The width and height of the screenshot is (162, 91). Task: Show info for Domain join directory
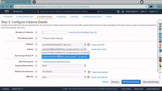(36, 72)
